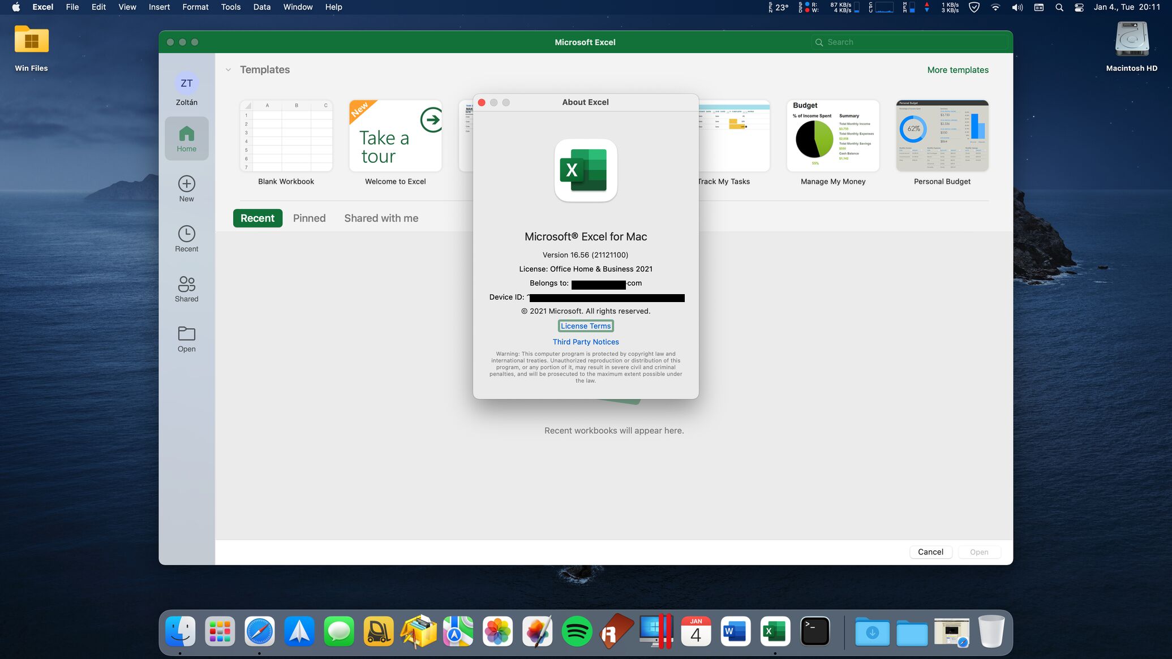The width and height of the screenshot is (1172, 659).
Task: Open the Insert menu
Action: click(159, 7)
